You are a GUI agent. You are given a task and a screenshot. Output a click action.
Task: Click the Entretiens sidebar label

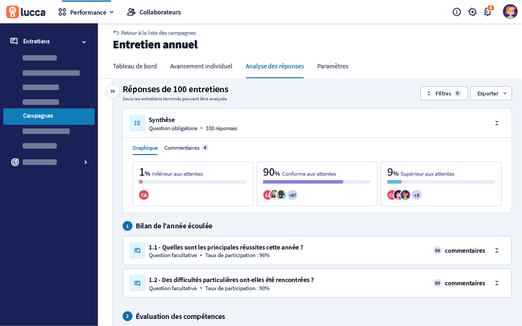coord(36,41)
